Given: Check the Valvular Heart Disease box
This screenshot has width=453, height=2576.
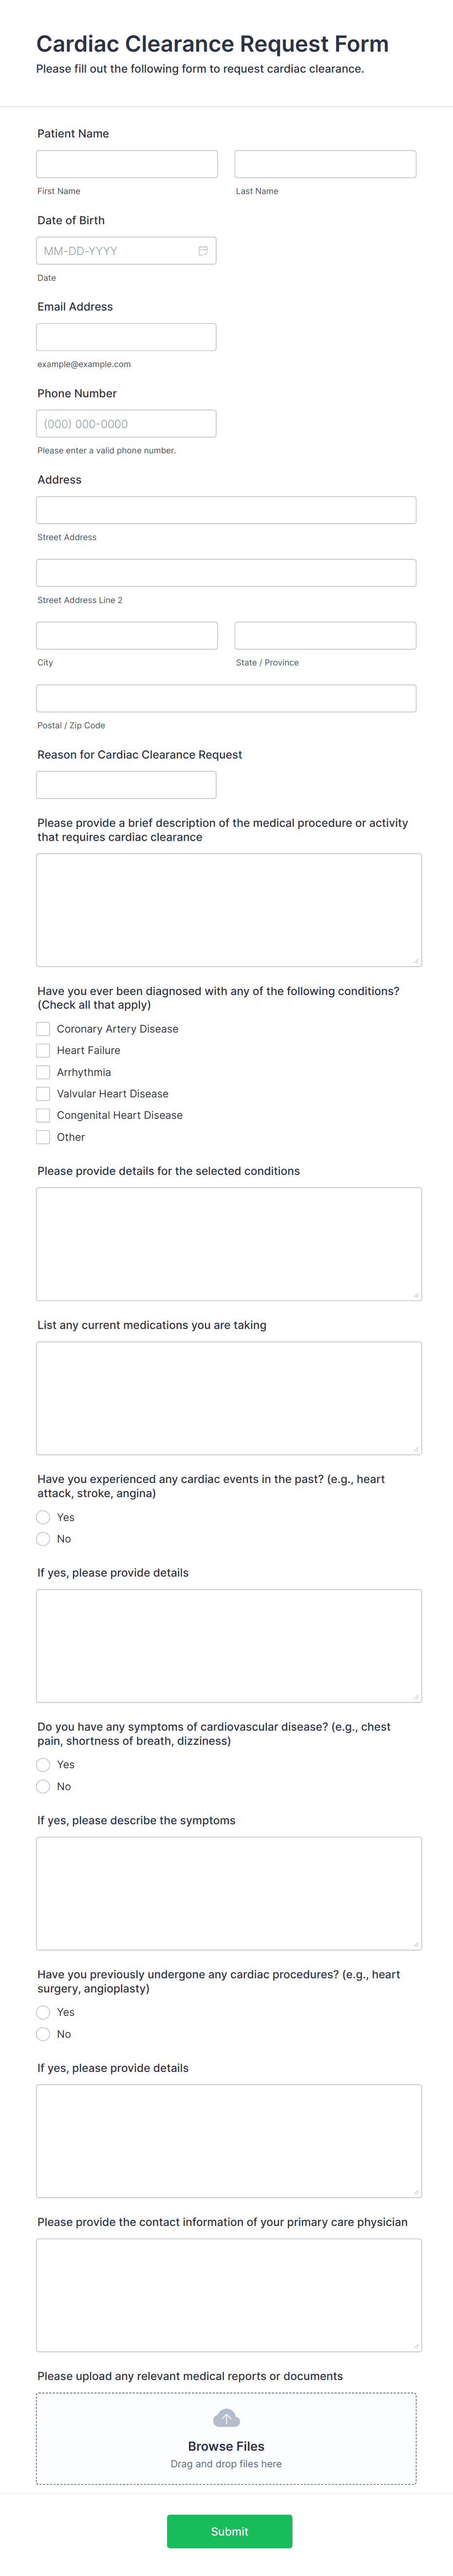Looking at the screenshot, I should click(x=43, y=1093).
